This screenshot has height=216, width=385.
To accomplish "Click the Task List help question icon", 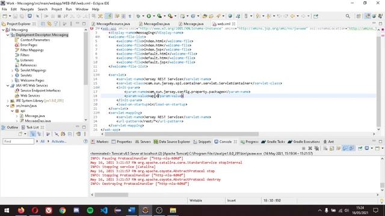I will (85, 142).
